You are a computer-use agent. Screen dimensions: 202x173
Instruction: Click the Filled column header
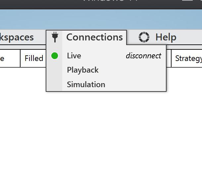pos(34,58)
